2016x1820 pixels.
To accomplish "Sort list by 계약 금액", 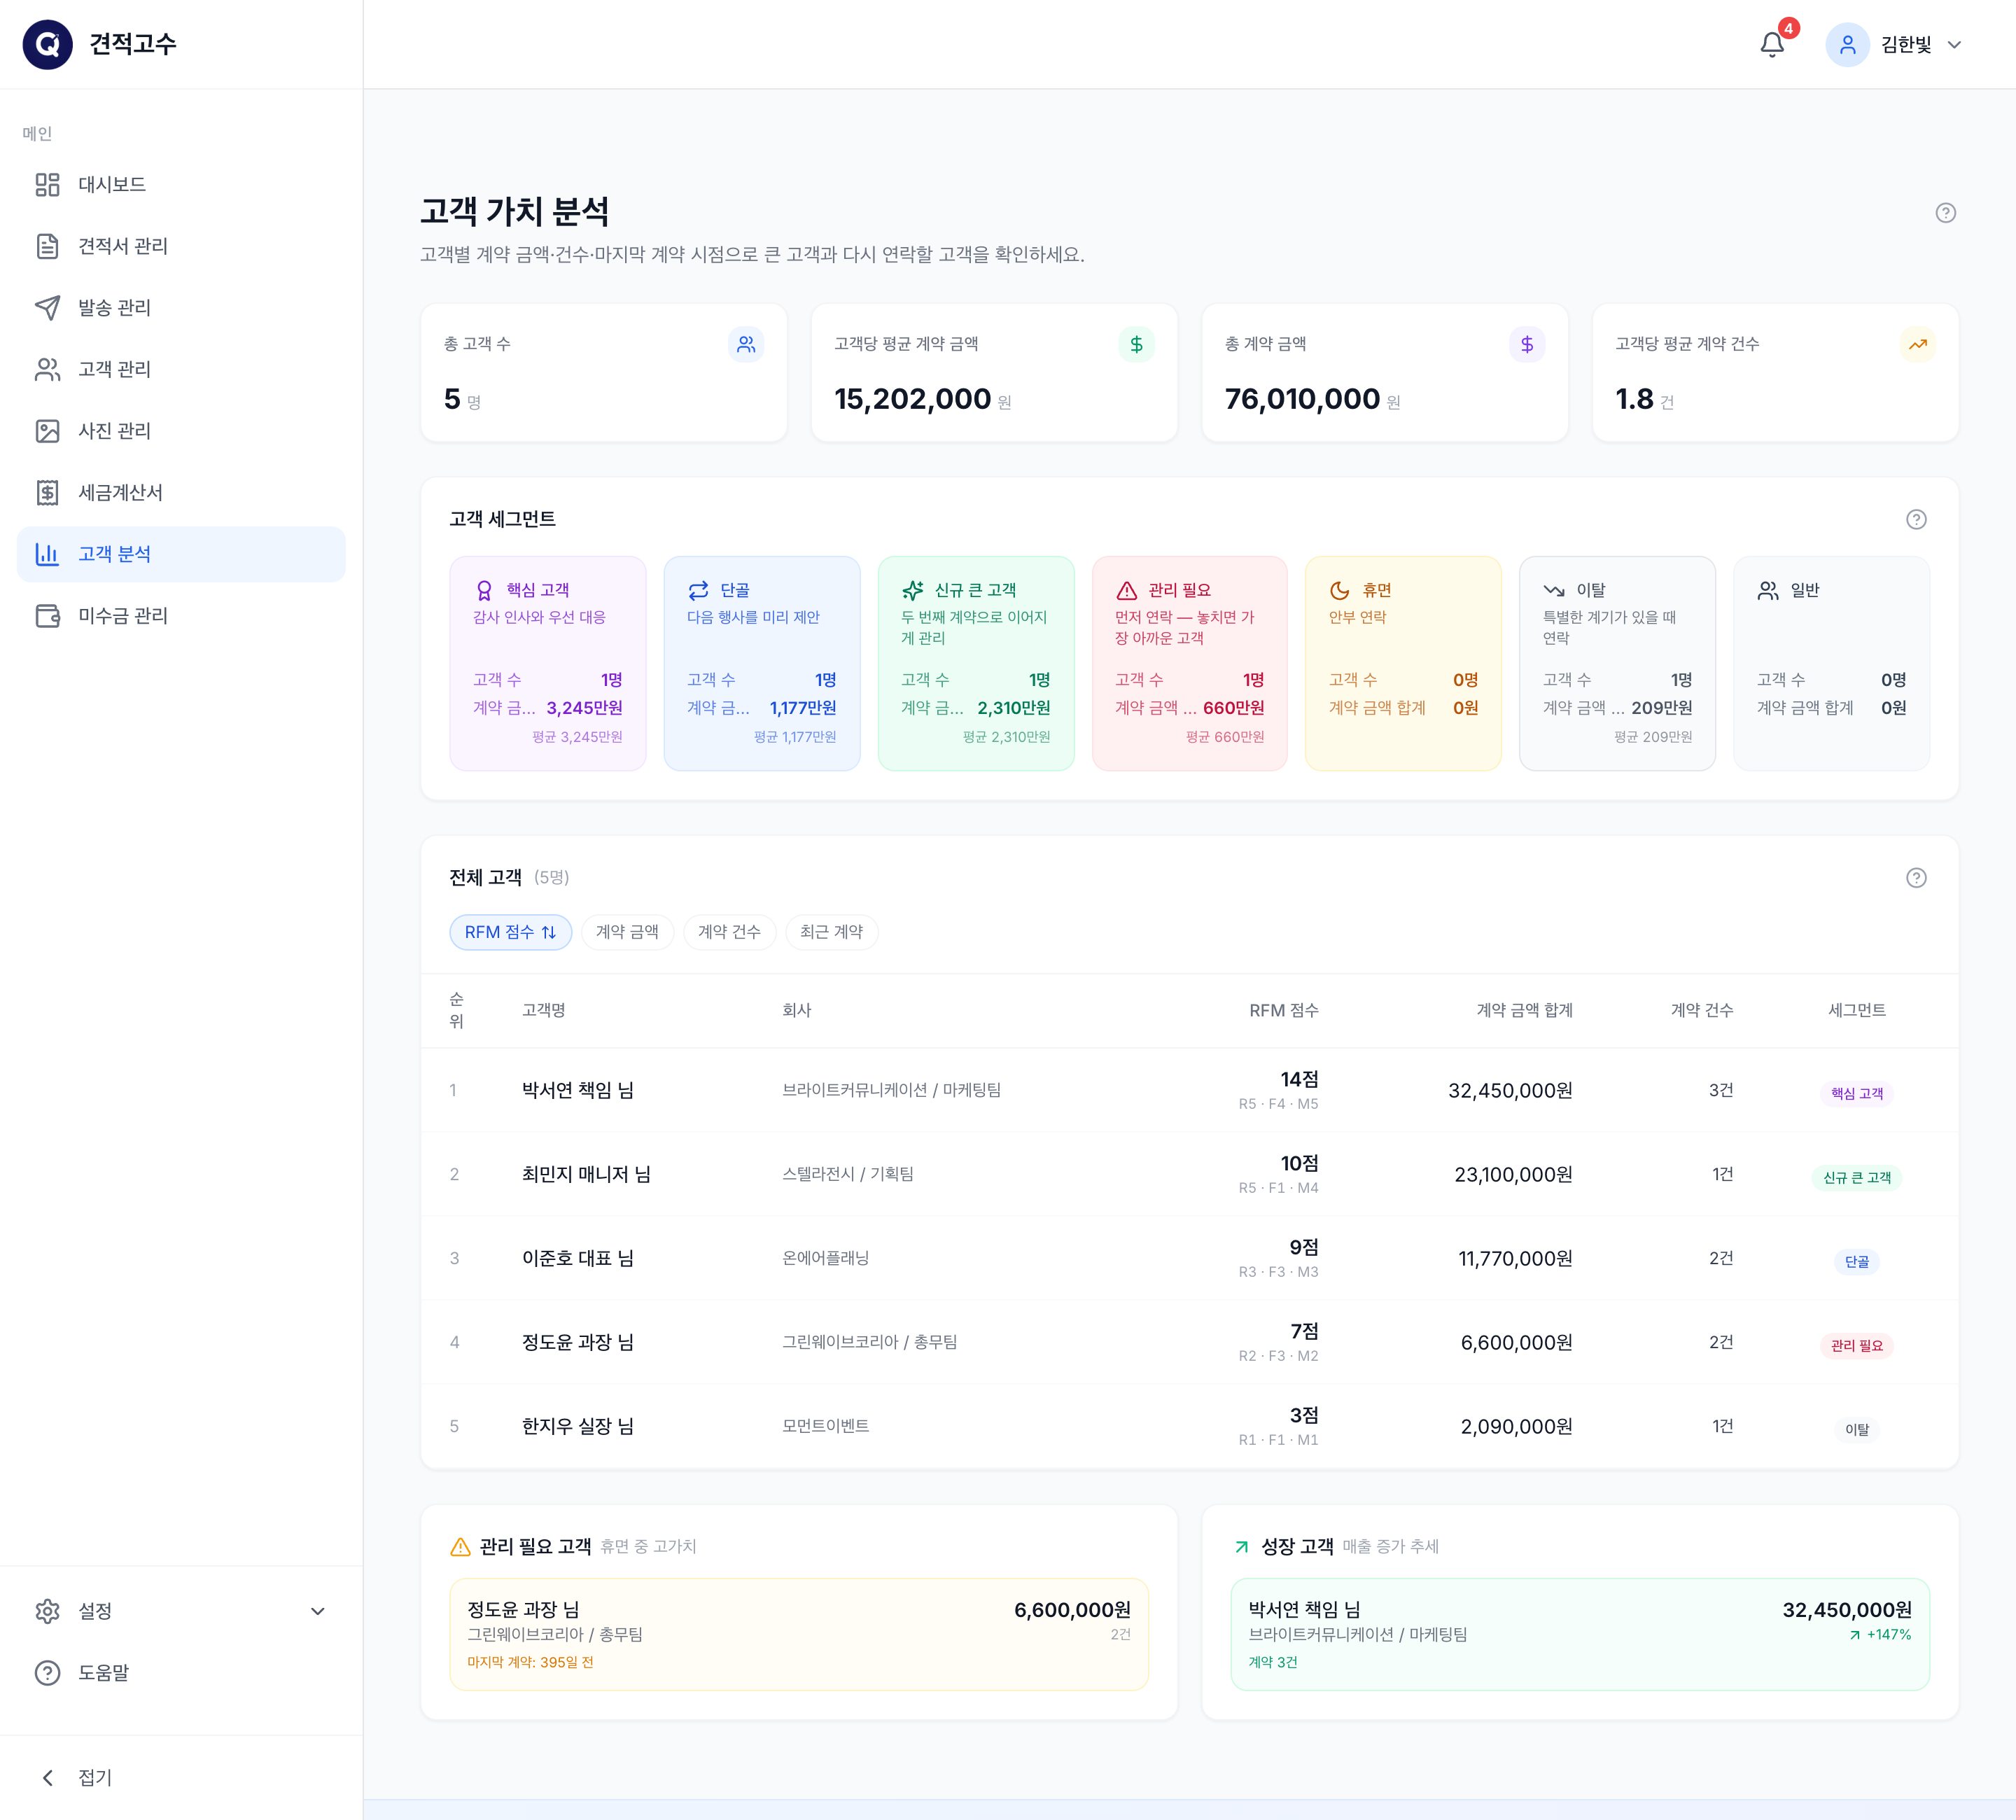I will pyautogui.click(x=627, y=932).
